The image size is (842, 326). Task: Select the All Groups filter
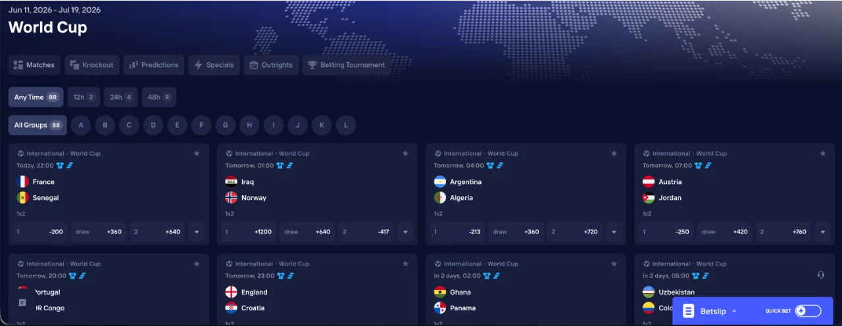37,125
